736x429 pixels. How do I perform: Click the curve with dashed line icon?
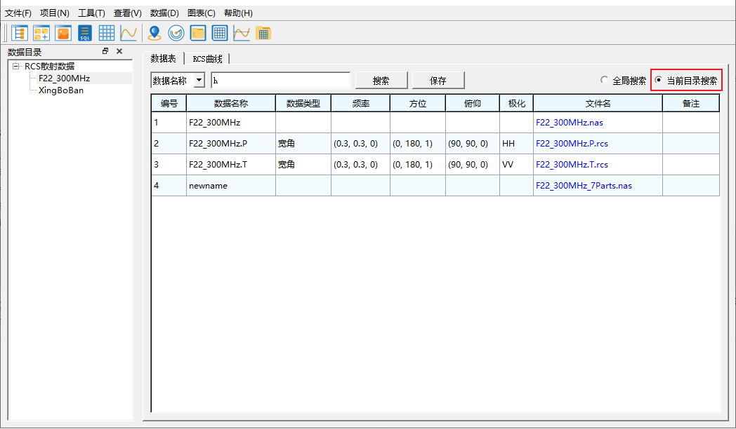[x=242, y=33]
